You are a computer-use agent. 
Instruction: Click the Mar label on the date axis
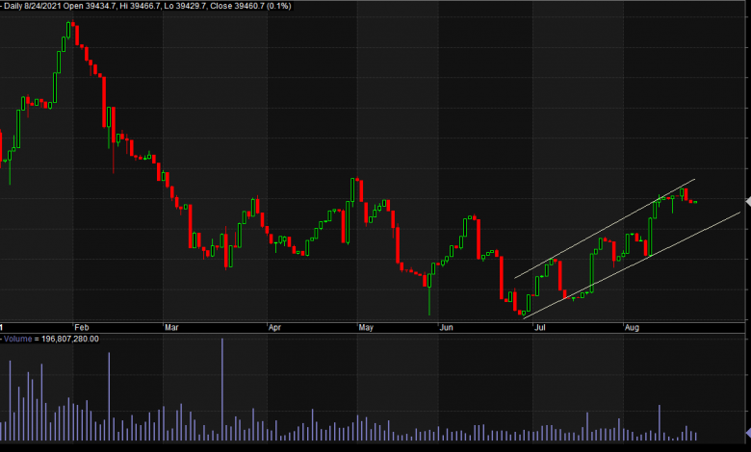click(x=171, y=327)
